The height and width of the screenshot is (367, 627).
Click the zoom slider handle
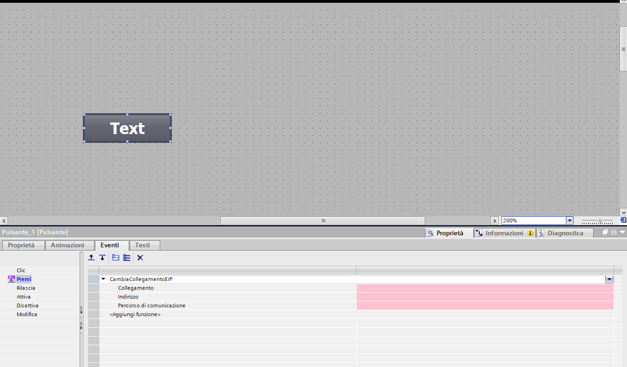[600, 220]
